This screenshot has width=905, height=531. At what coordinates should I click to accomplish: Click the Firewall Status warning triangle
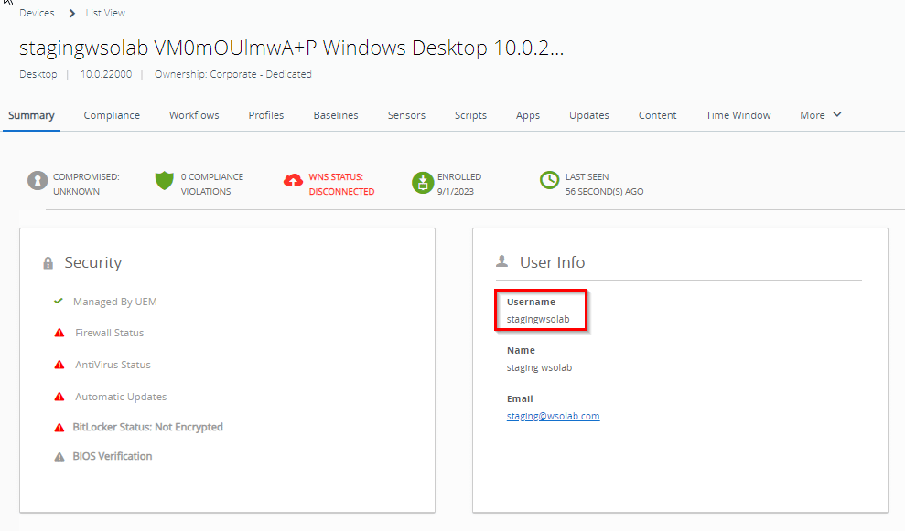click(59, 333)
